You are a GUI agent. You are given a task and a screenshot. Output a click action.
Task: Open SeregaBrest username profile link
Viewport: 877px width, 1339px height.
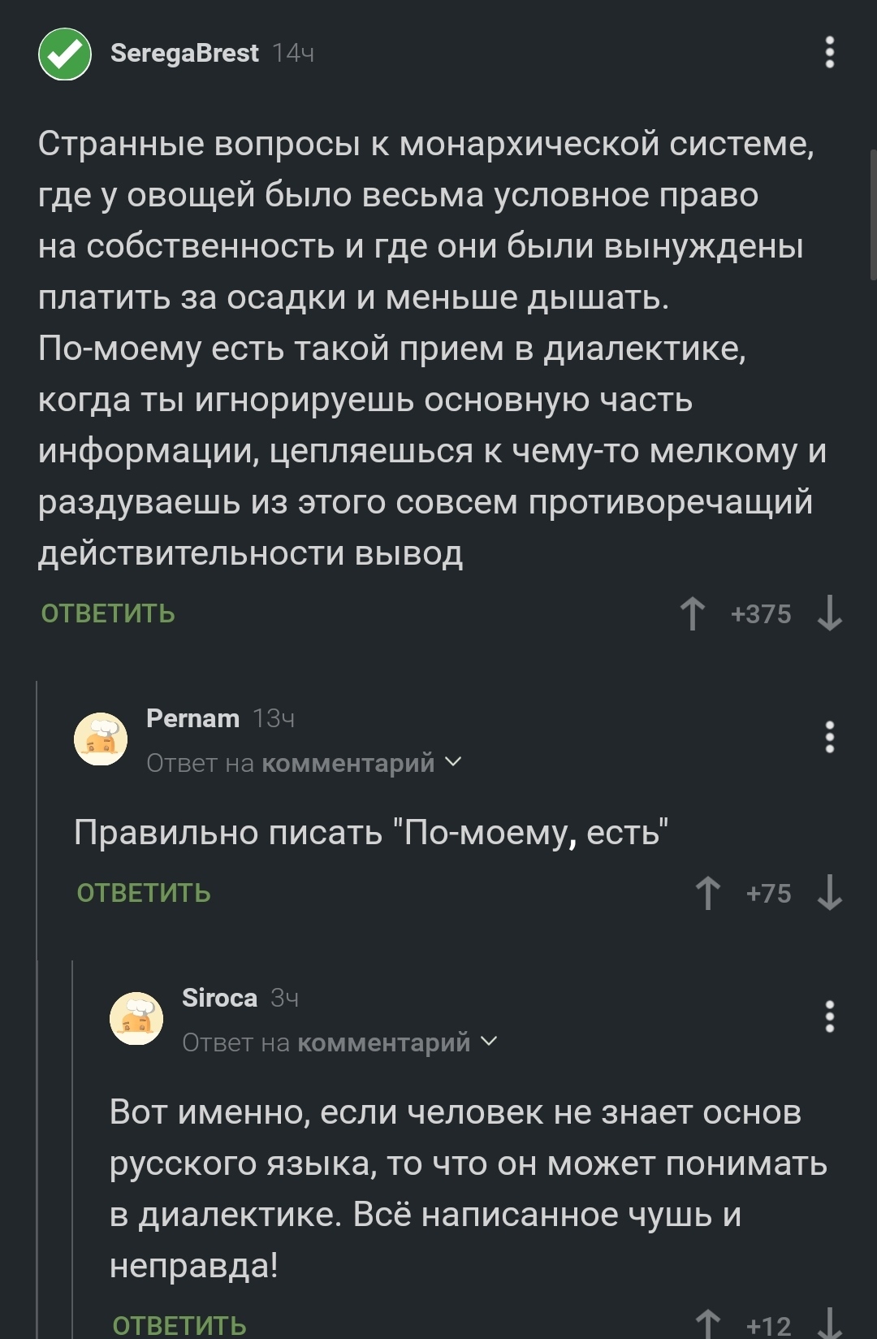coord(184,53)
